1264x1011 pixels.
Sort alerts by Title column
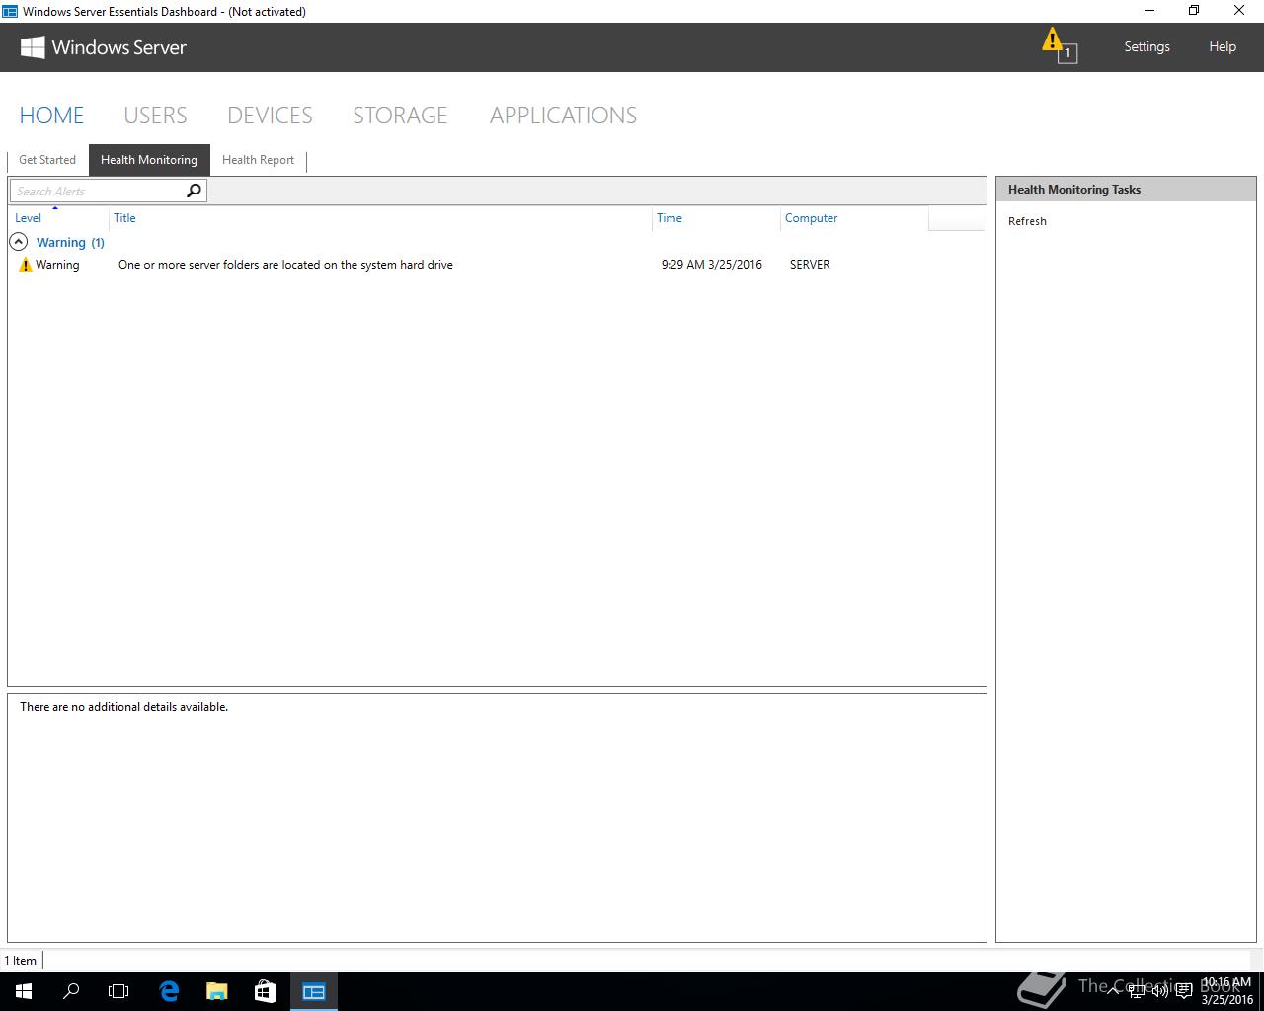(380, 218)
